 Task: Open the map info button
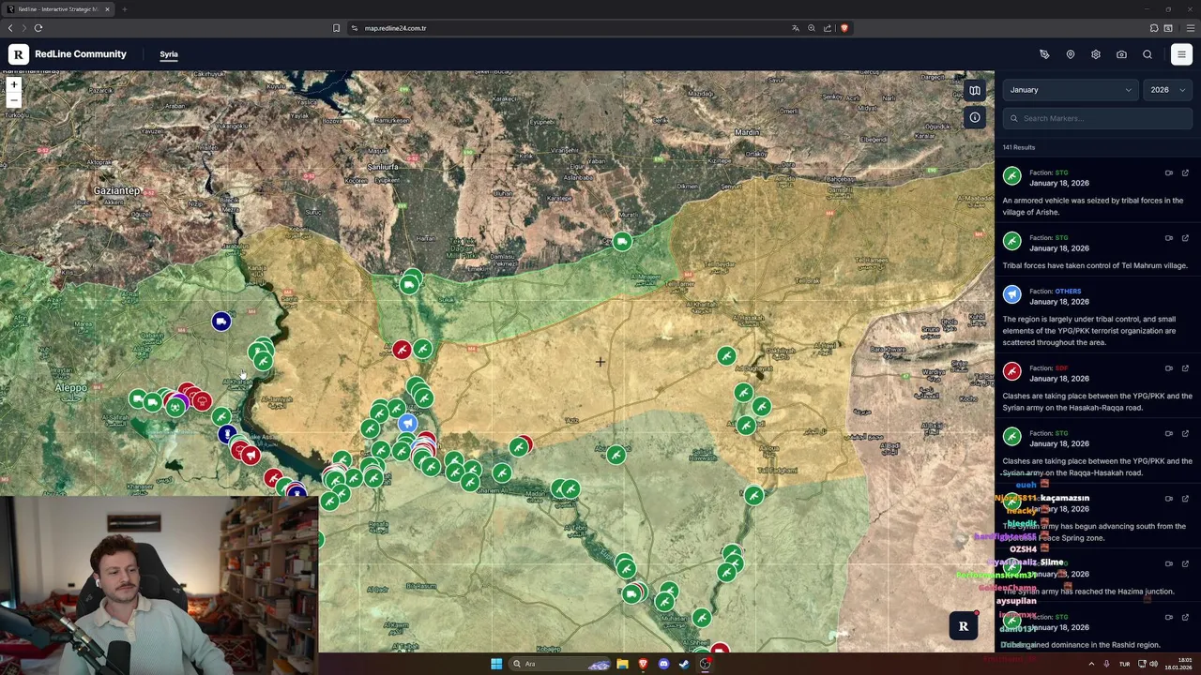tap(975, 117)
